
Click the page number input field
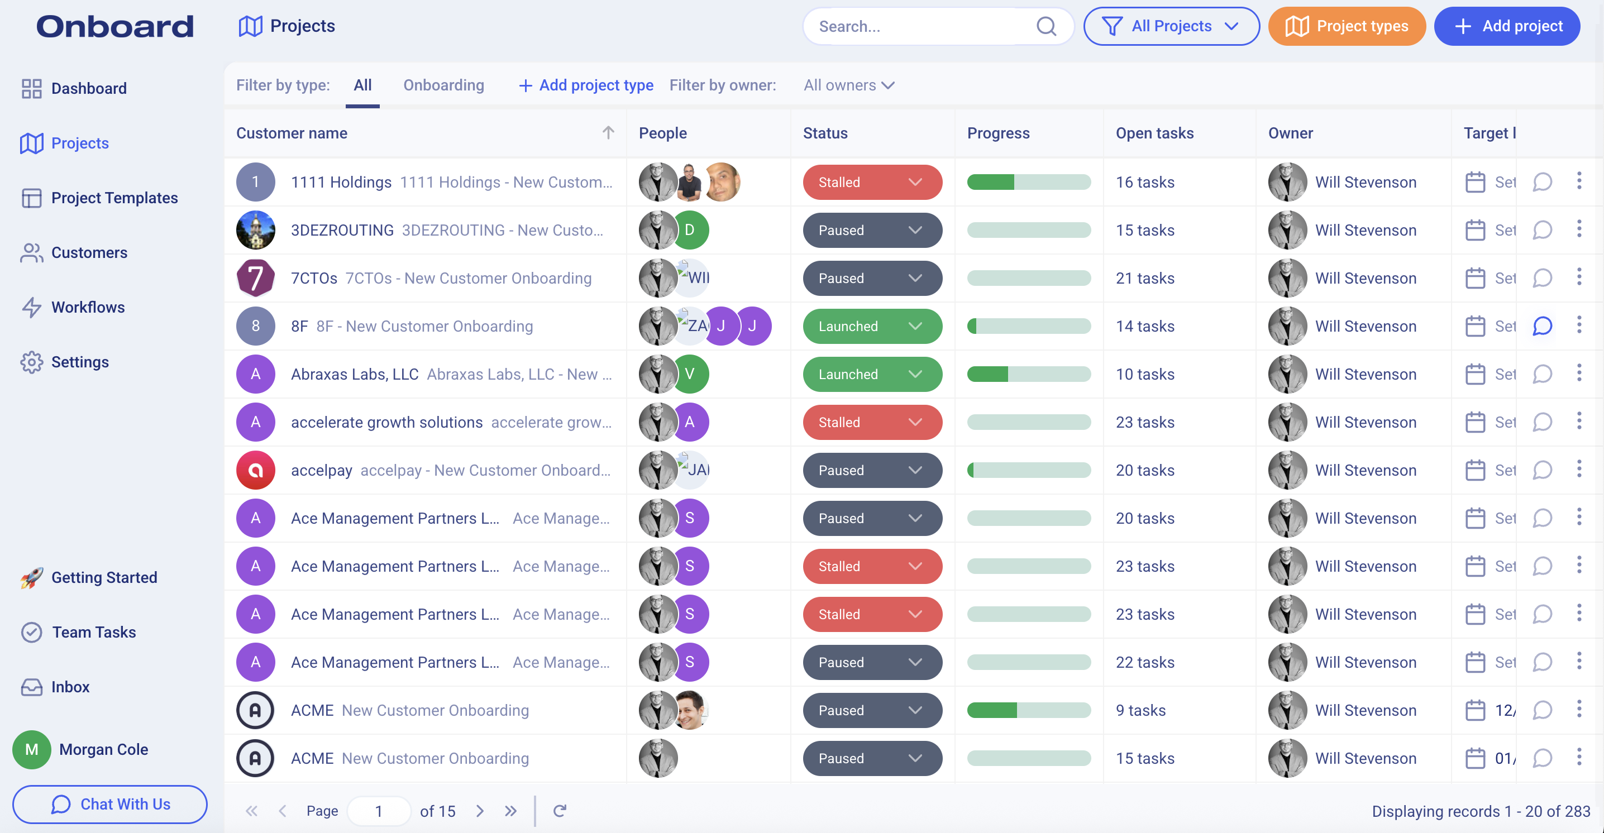(x=379, y=810)
